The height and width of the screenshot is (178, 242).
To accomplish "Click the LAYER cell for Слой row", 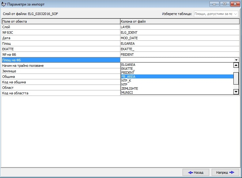I will [180, 27].
